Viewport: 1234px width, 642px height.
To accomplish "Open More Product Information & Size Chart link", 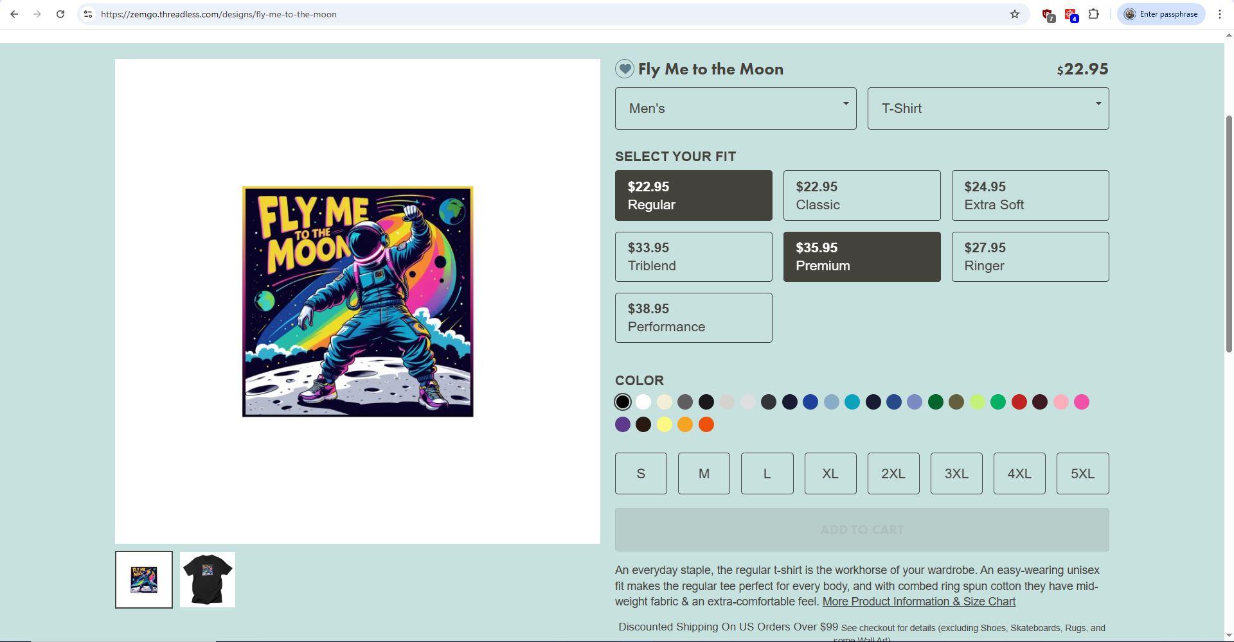I will coord(918,602).
